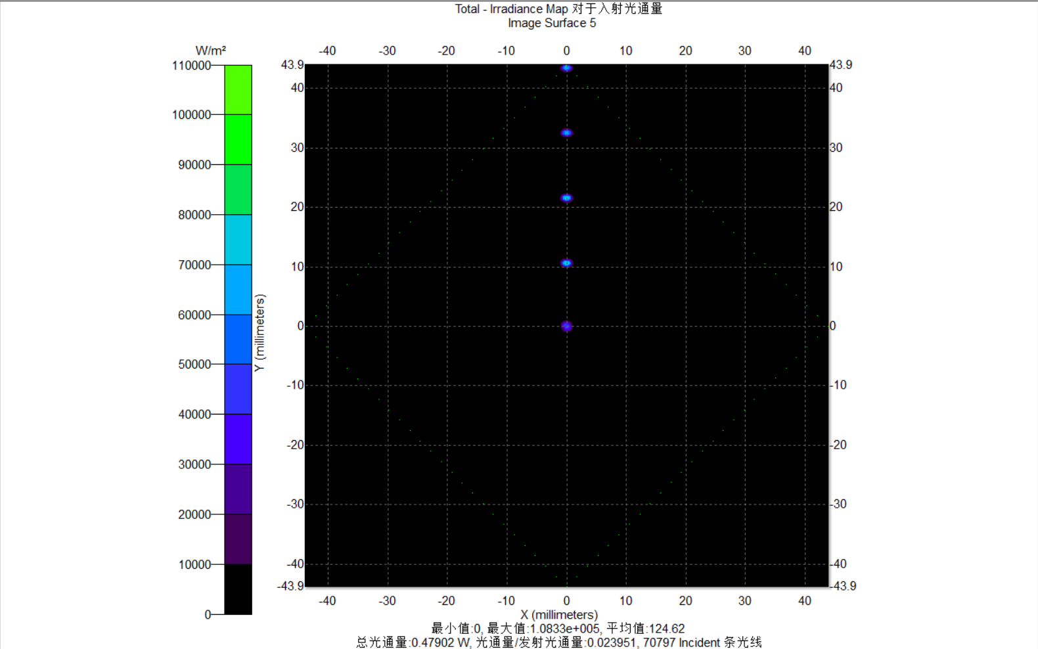1038x649 pixels.
Task: Click the 'W/m²' unit label
Action: coord(211,51)
